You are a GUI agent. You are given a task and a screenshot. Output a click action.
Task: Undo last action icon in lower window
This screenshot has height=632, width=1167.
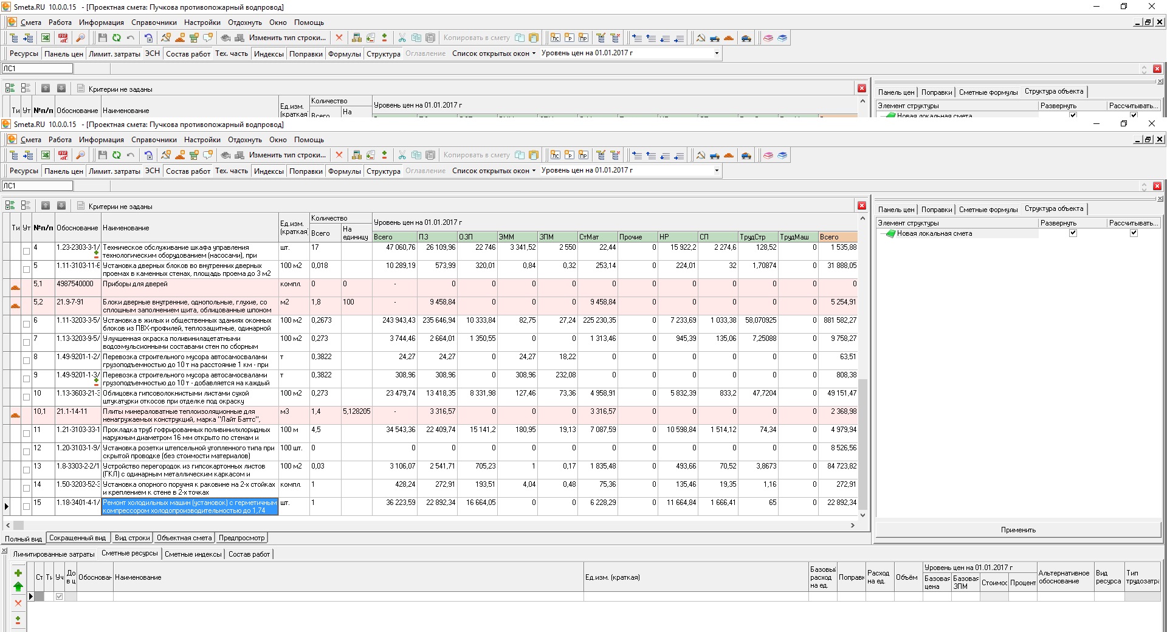point(131,156)
